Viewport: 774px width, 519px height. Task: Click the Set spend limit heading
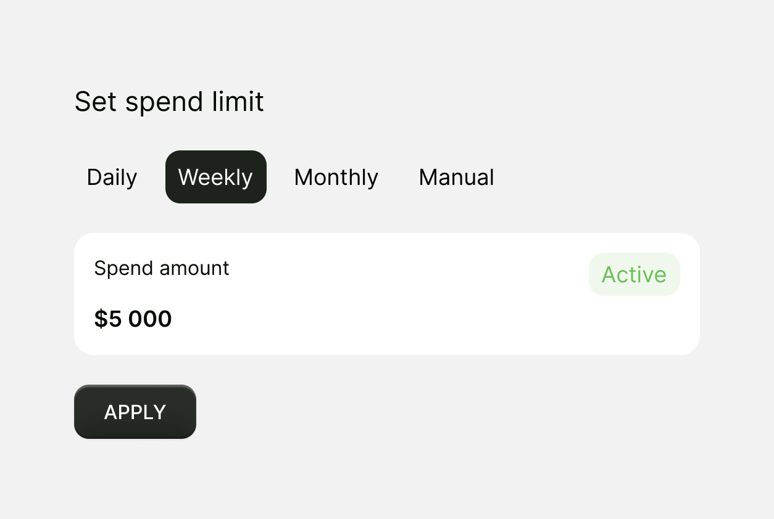[x=169, y=102]
